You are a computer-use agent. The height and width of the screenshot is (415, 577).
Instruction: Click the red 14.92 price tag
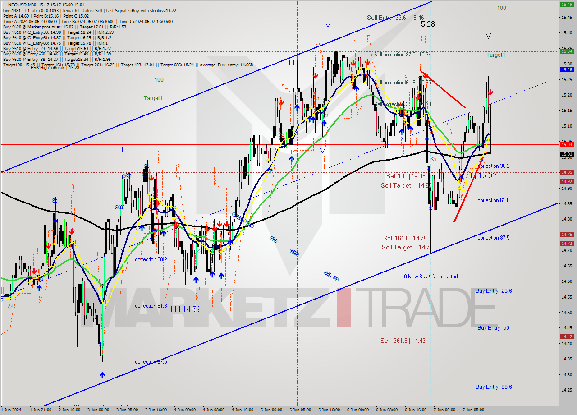coord(566,182)
